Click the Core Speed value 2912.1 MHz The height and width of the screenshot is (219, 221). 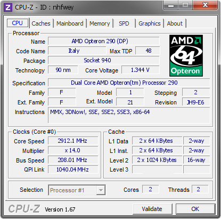pyautogui.click(x=73, y=141)
